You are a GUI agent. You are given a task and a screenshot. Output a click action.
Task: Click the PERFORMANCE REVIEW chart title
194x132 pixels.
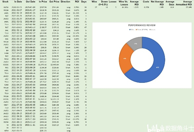tap(142, 25)
